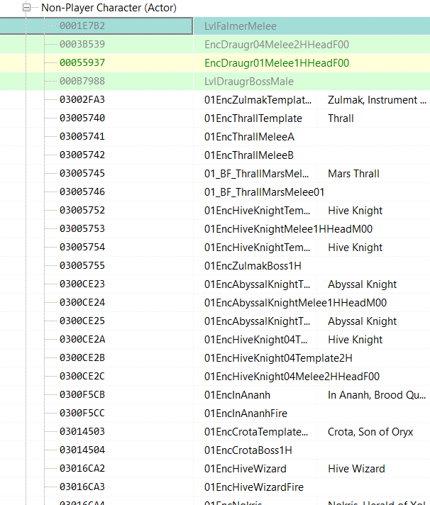This screenshot has width=430, height=505.
Task: Select record 0300F5CB
Action: click(x=82, y=394)
